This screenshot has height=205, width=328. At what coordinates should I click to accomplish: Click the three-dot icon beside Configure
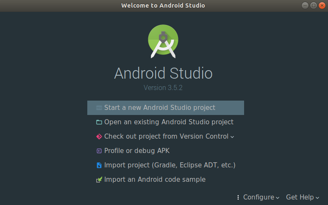(238, 197)
